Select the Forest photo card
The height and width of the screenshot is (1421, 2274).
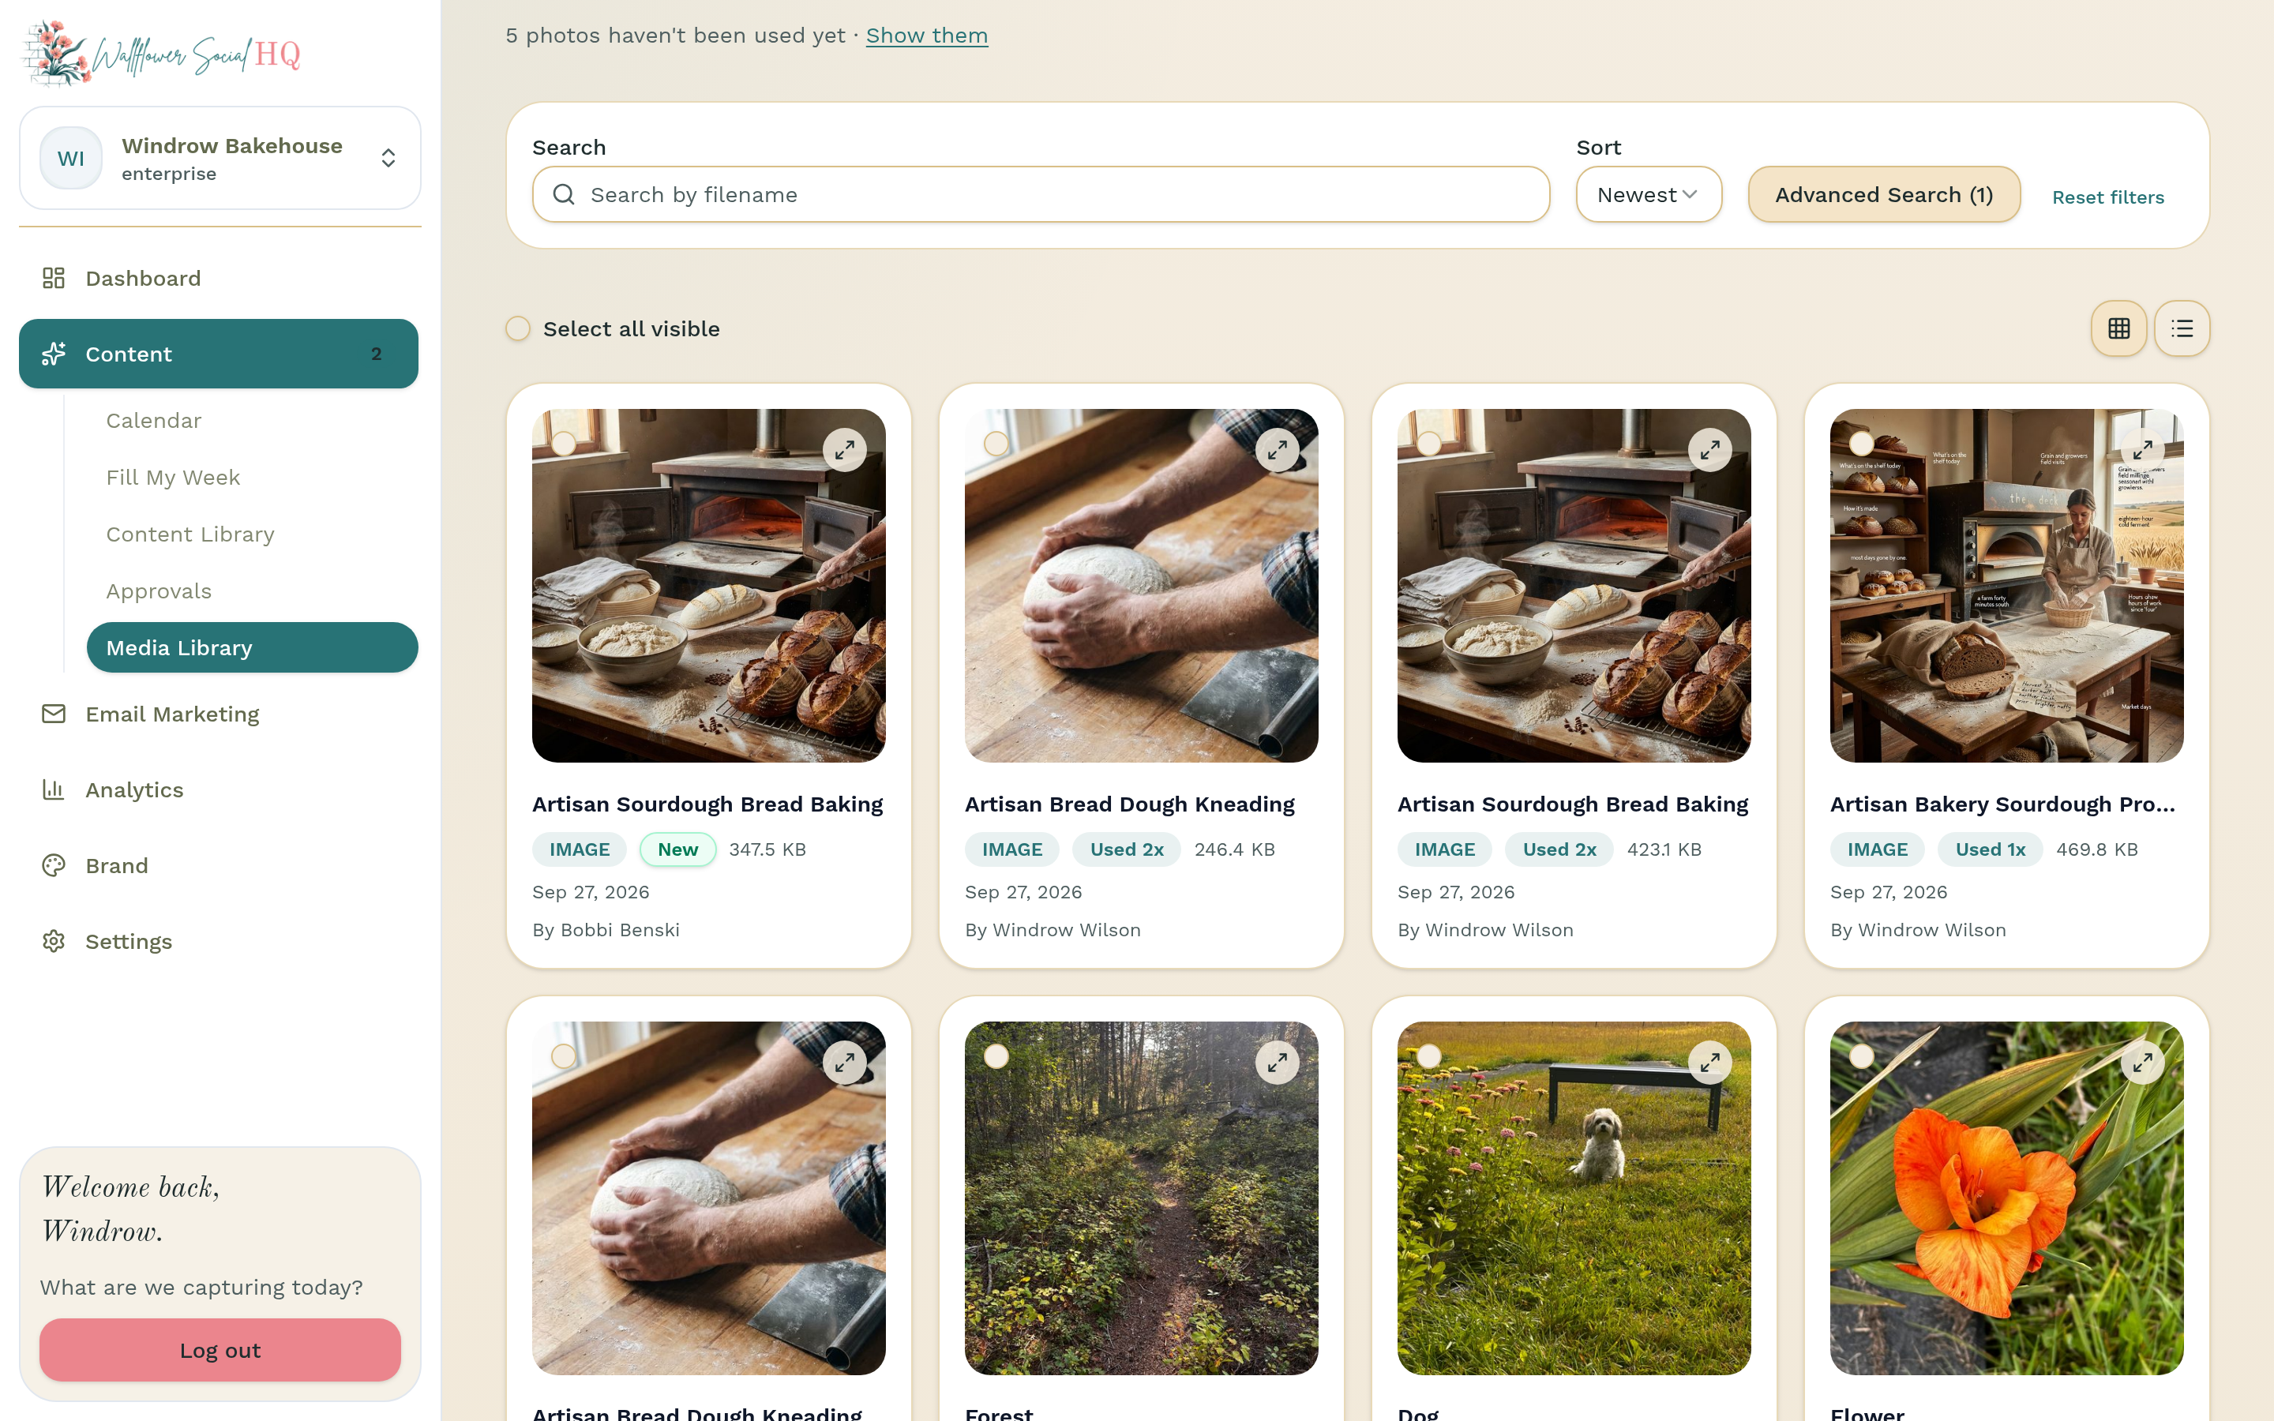point(996,1056)
